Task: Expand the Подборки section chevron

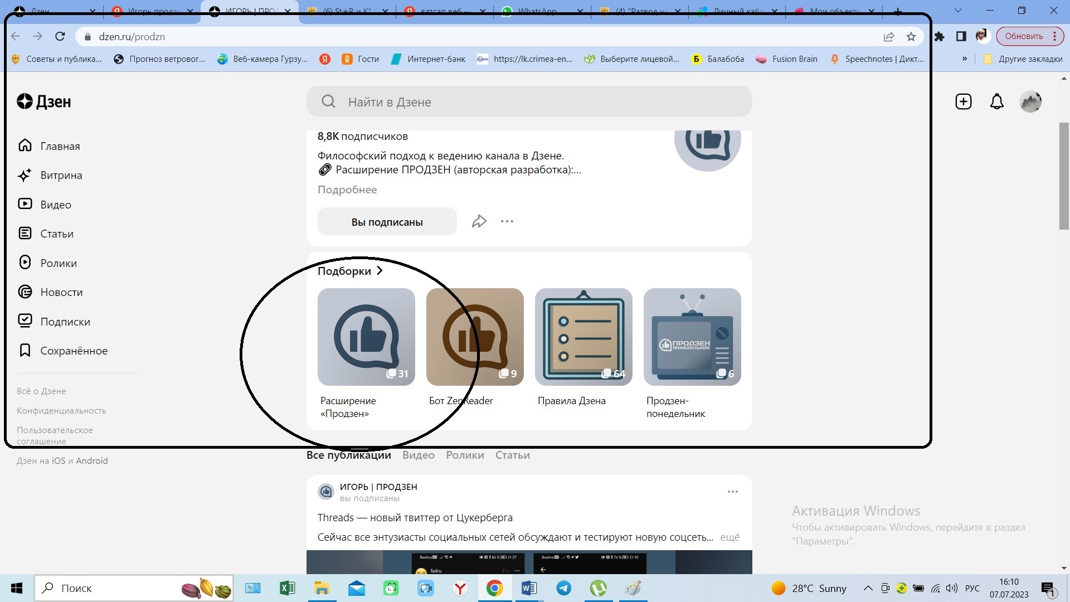Action: click(380, 271)
